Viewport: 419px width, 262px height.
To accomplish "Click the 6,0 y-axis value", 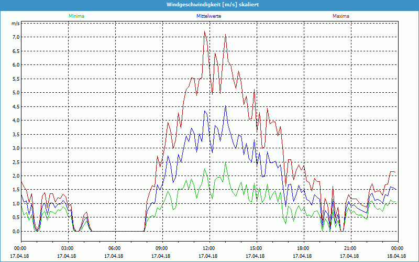I will [x=16, y=64].
